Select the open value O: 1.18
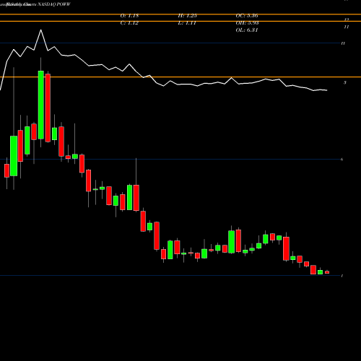The height and width of the screenshot is (361, 361). 129,16
